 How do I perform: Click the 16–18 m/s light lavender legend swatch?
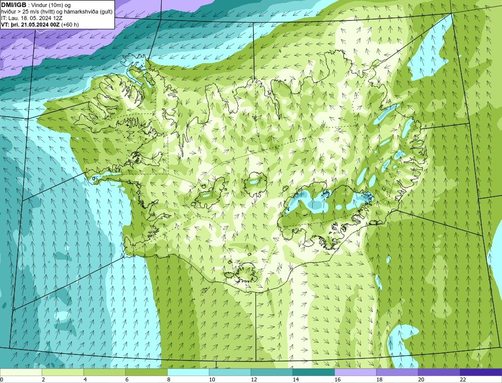click(x=355, y=372)
